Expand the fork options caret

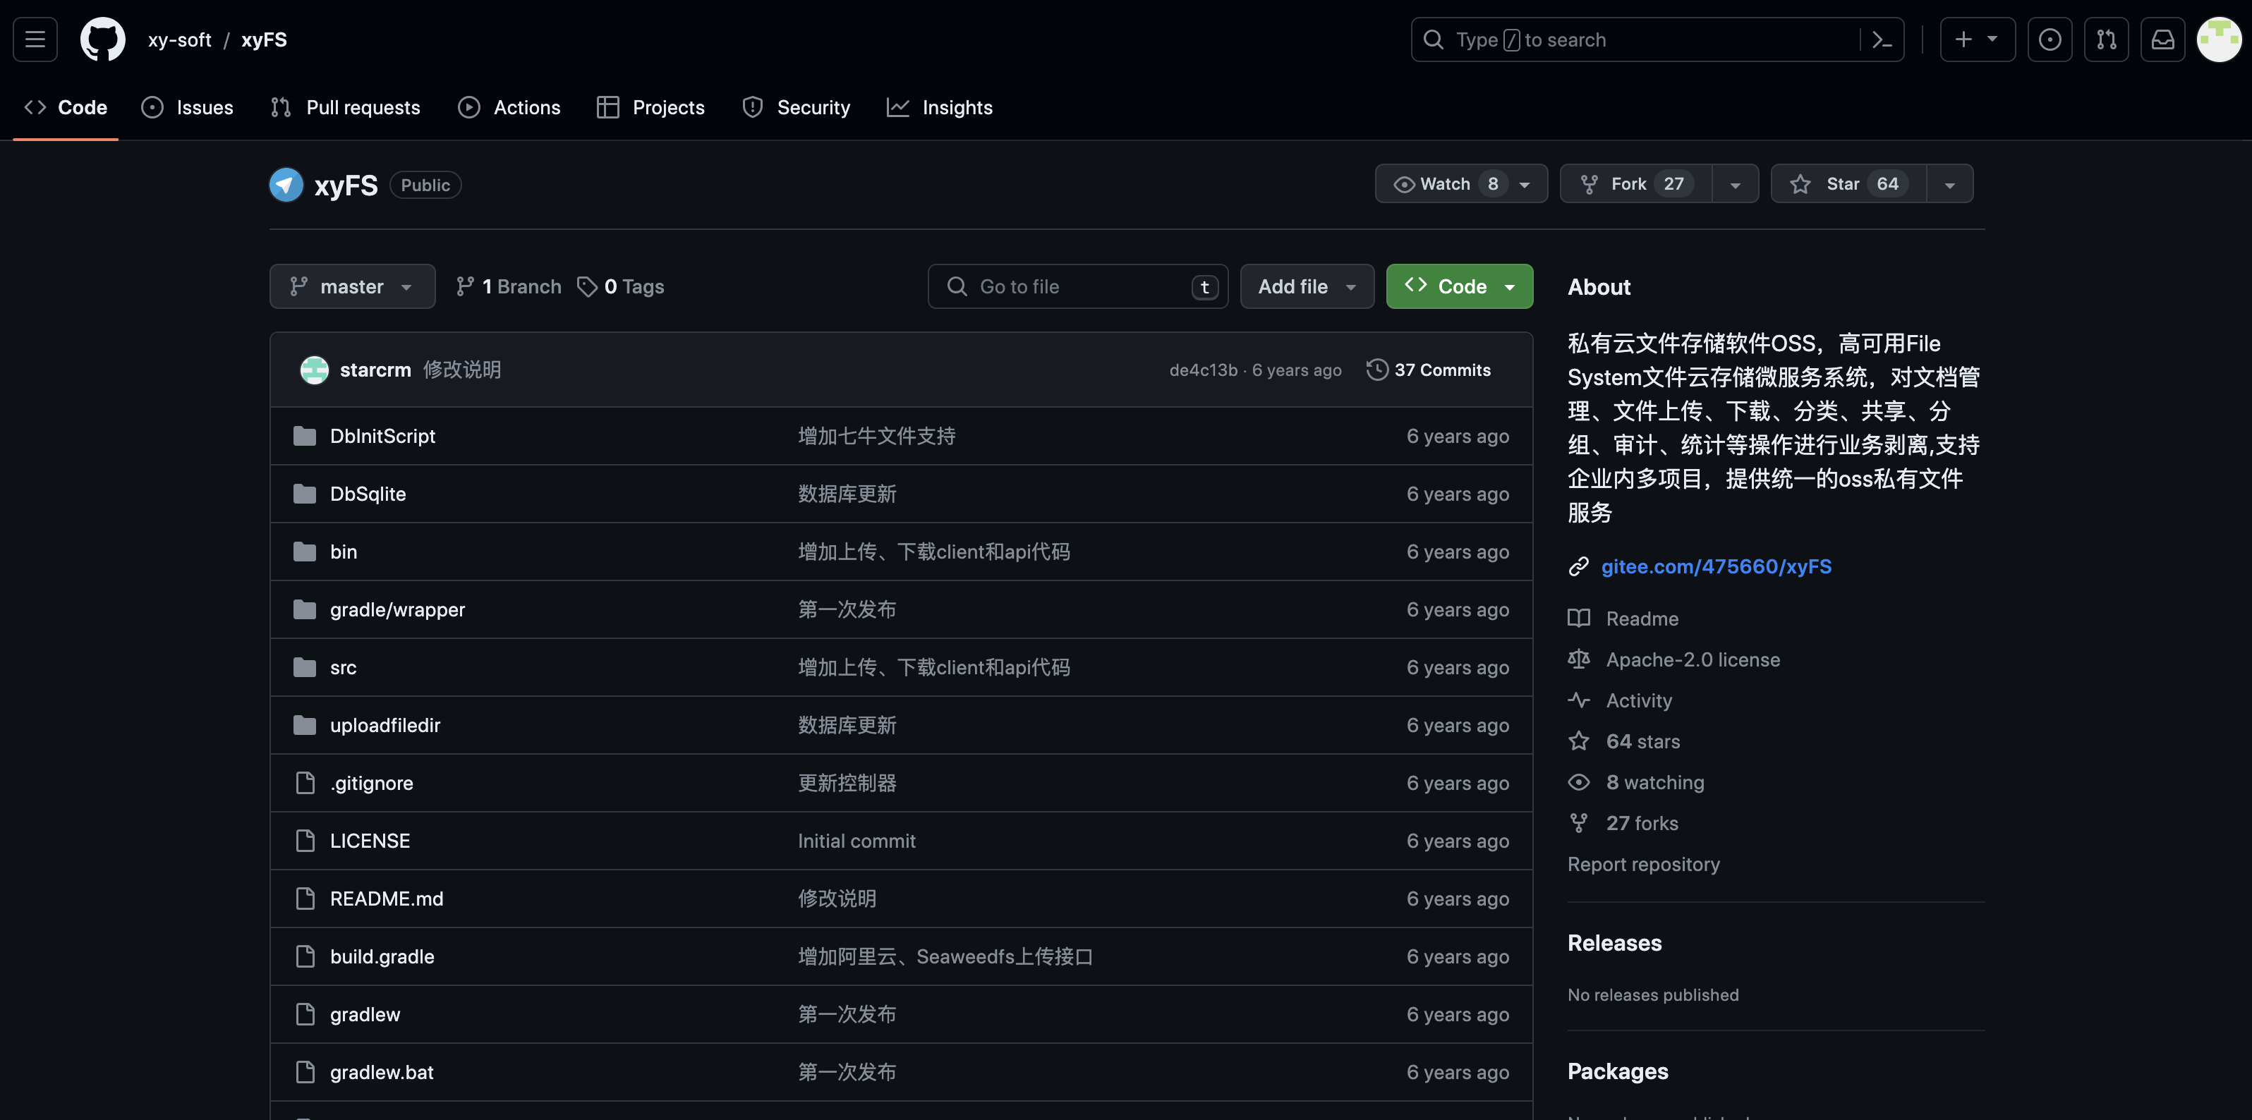point(1736,184)
